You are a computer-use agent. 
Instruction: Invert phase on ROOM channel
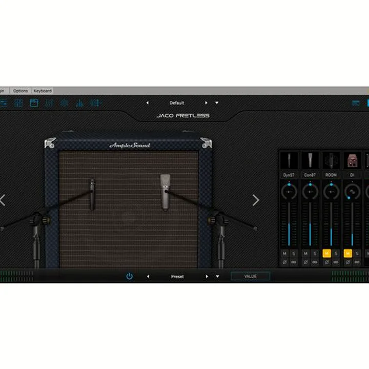pos(326,262)
